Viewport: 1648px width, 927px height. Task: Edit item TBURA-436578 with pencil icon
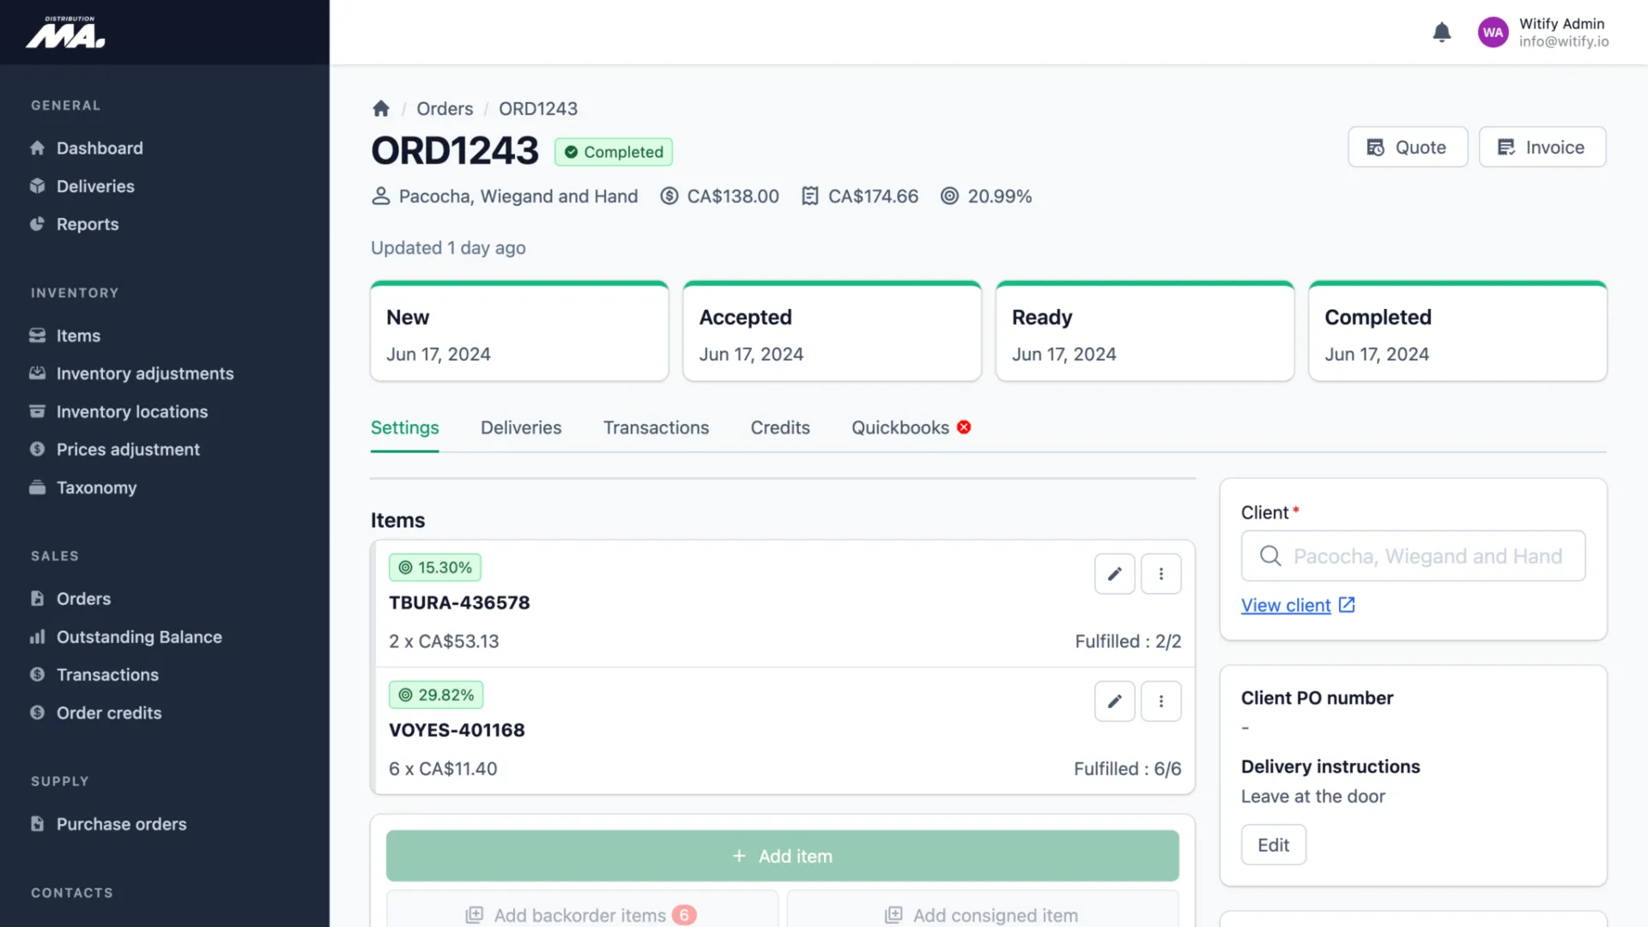pyautogui.click(x=1114, y=573)
